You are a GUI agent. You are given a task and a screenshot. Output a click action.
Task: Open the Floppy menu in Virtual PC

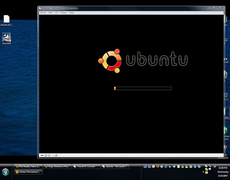click(x=63, y=12)
